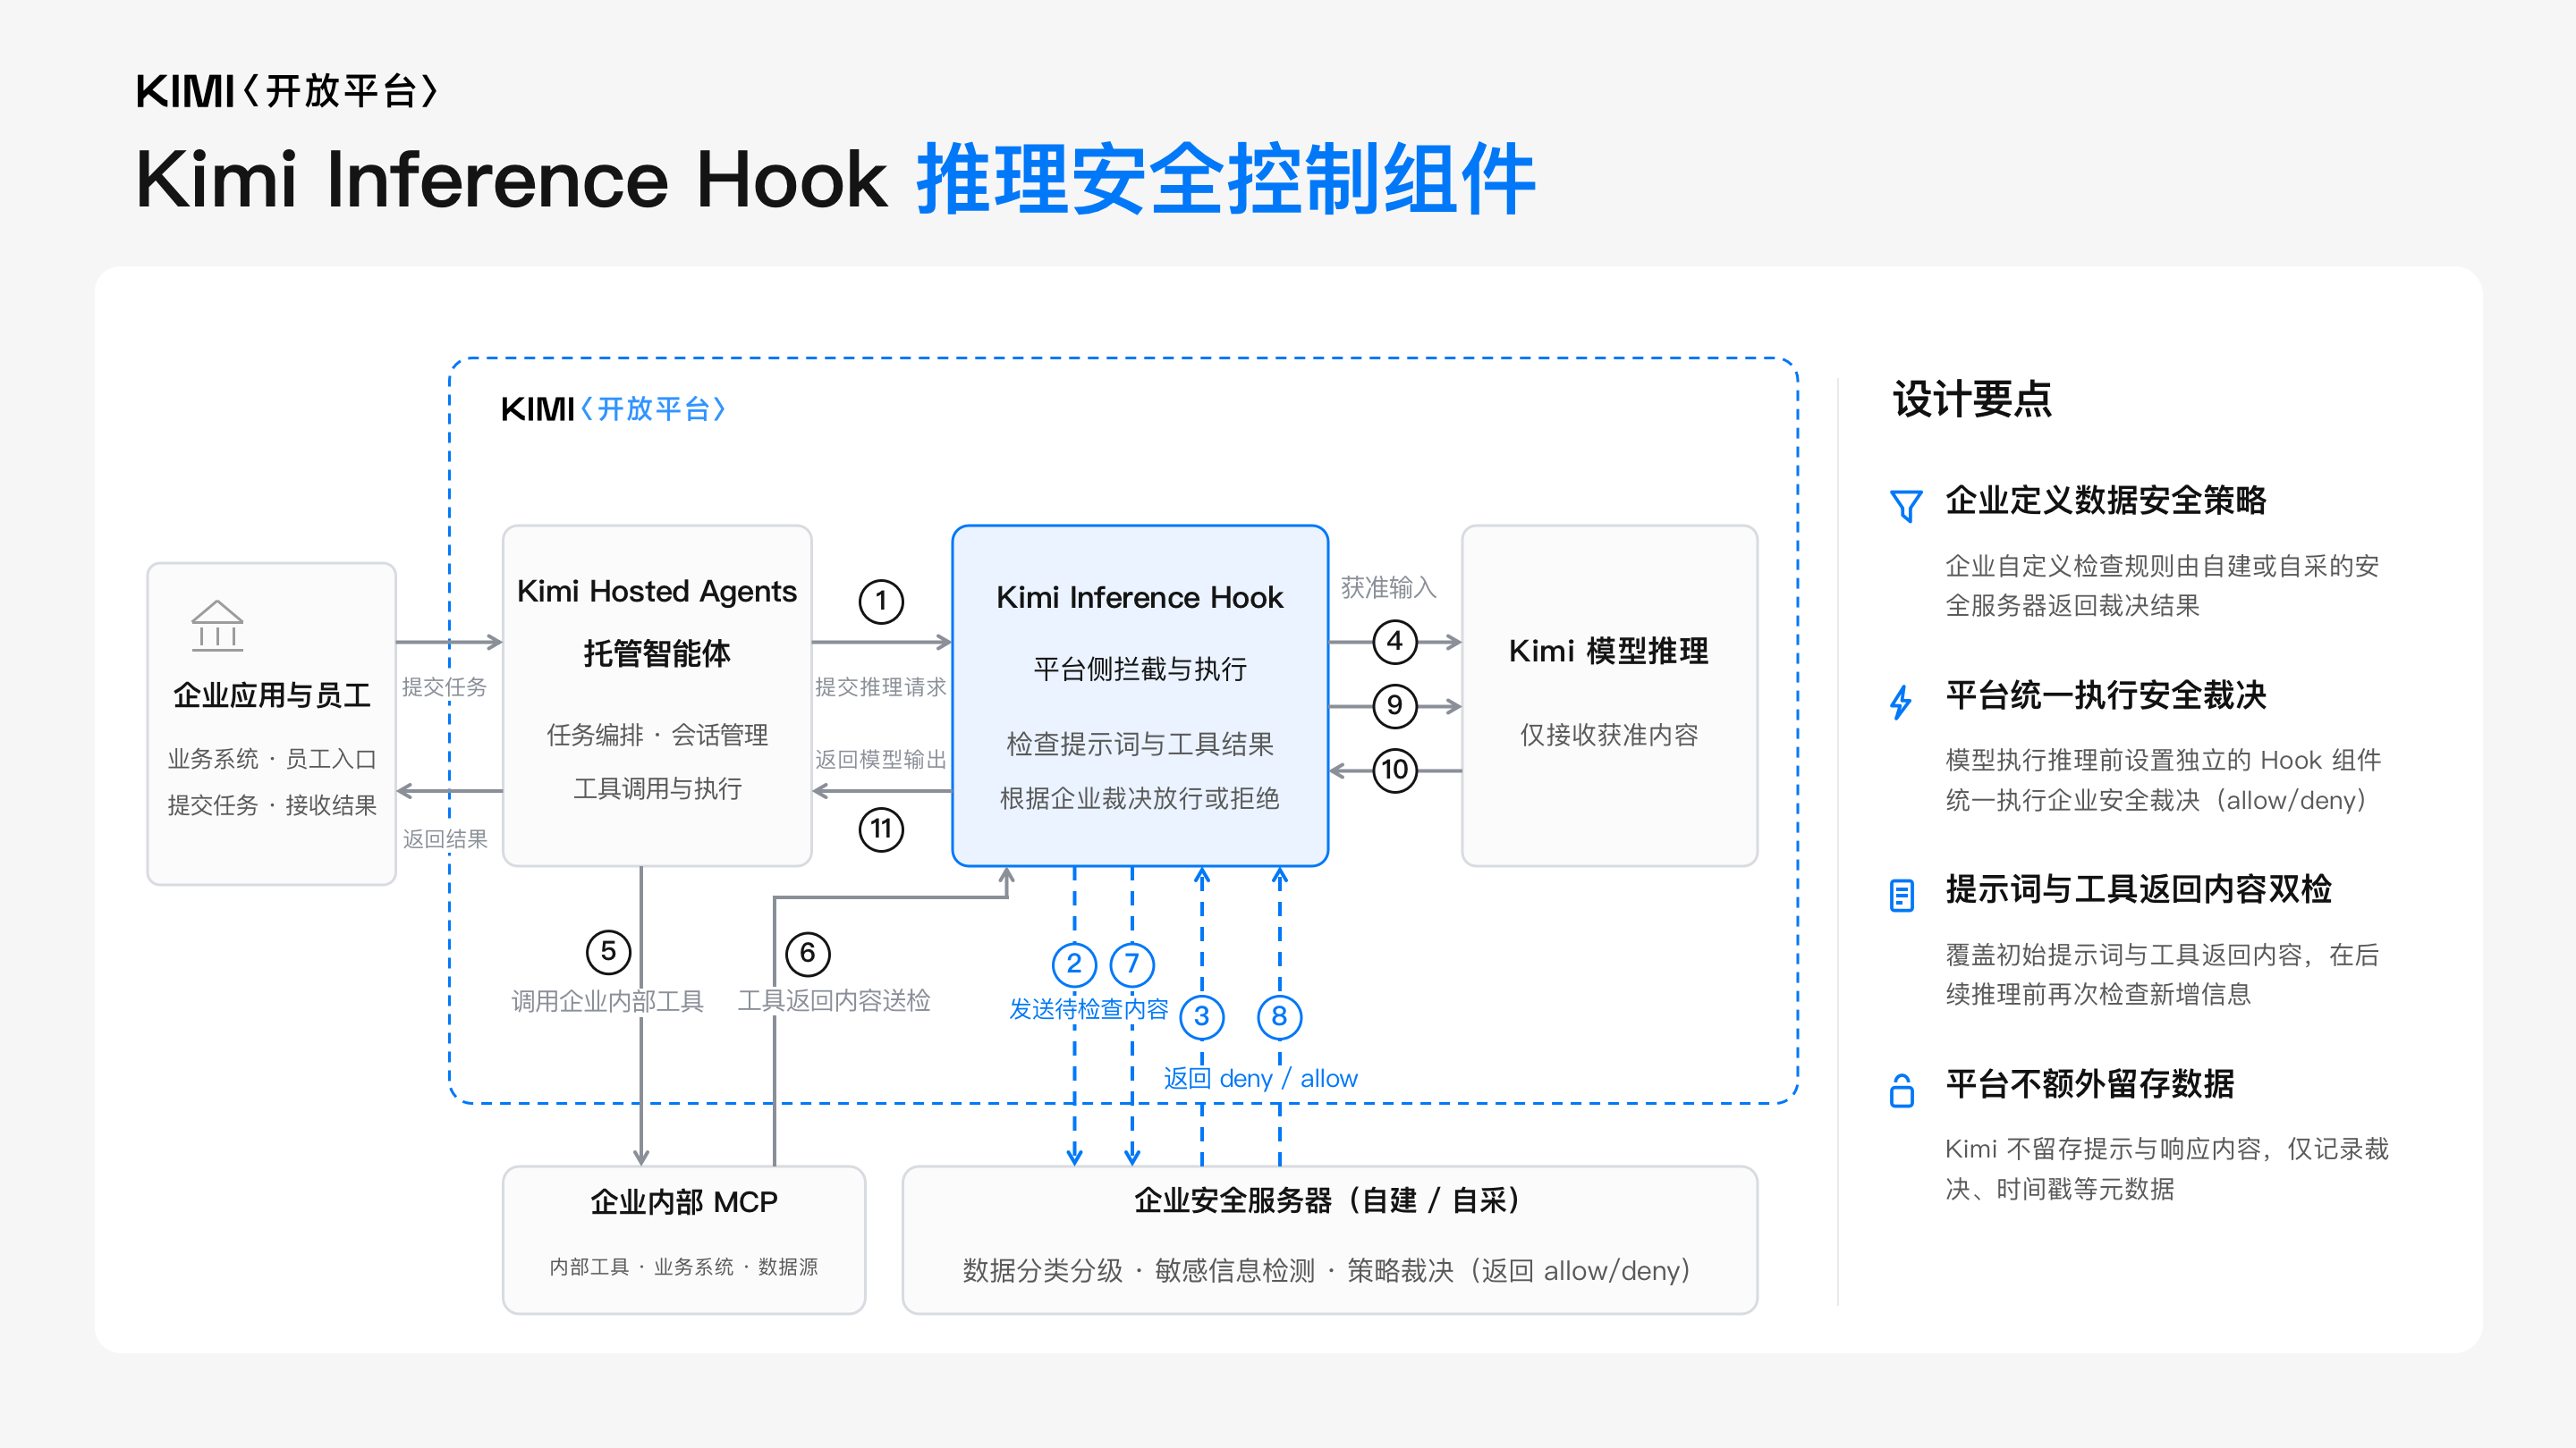The height and width of the screenshot is (1448, 2576).
Task: Click the paragraph starting 企业自定义检查规则
Action: pyautogui.click(x=2162, y=585)
